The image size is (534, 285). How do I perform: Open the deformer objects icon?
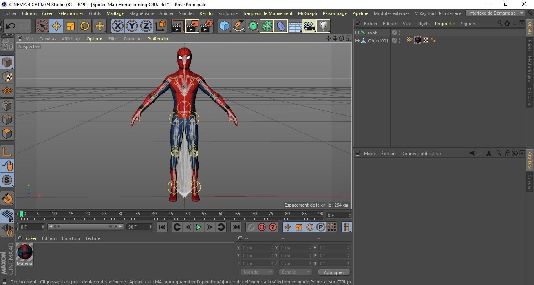(281, 26)
